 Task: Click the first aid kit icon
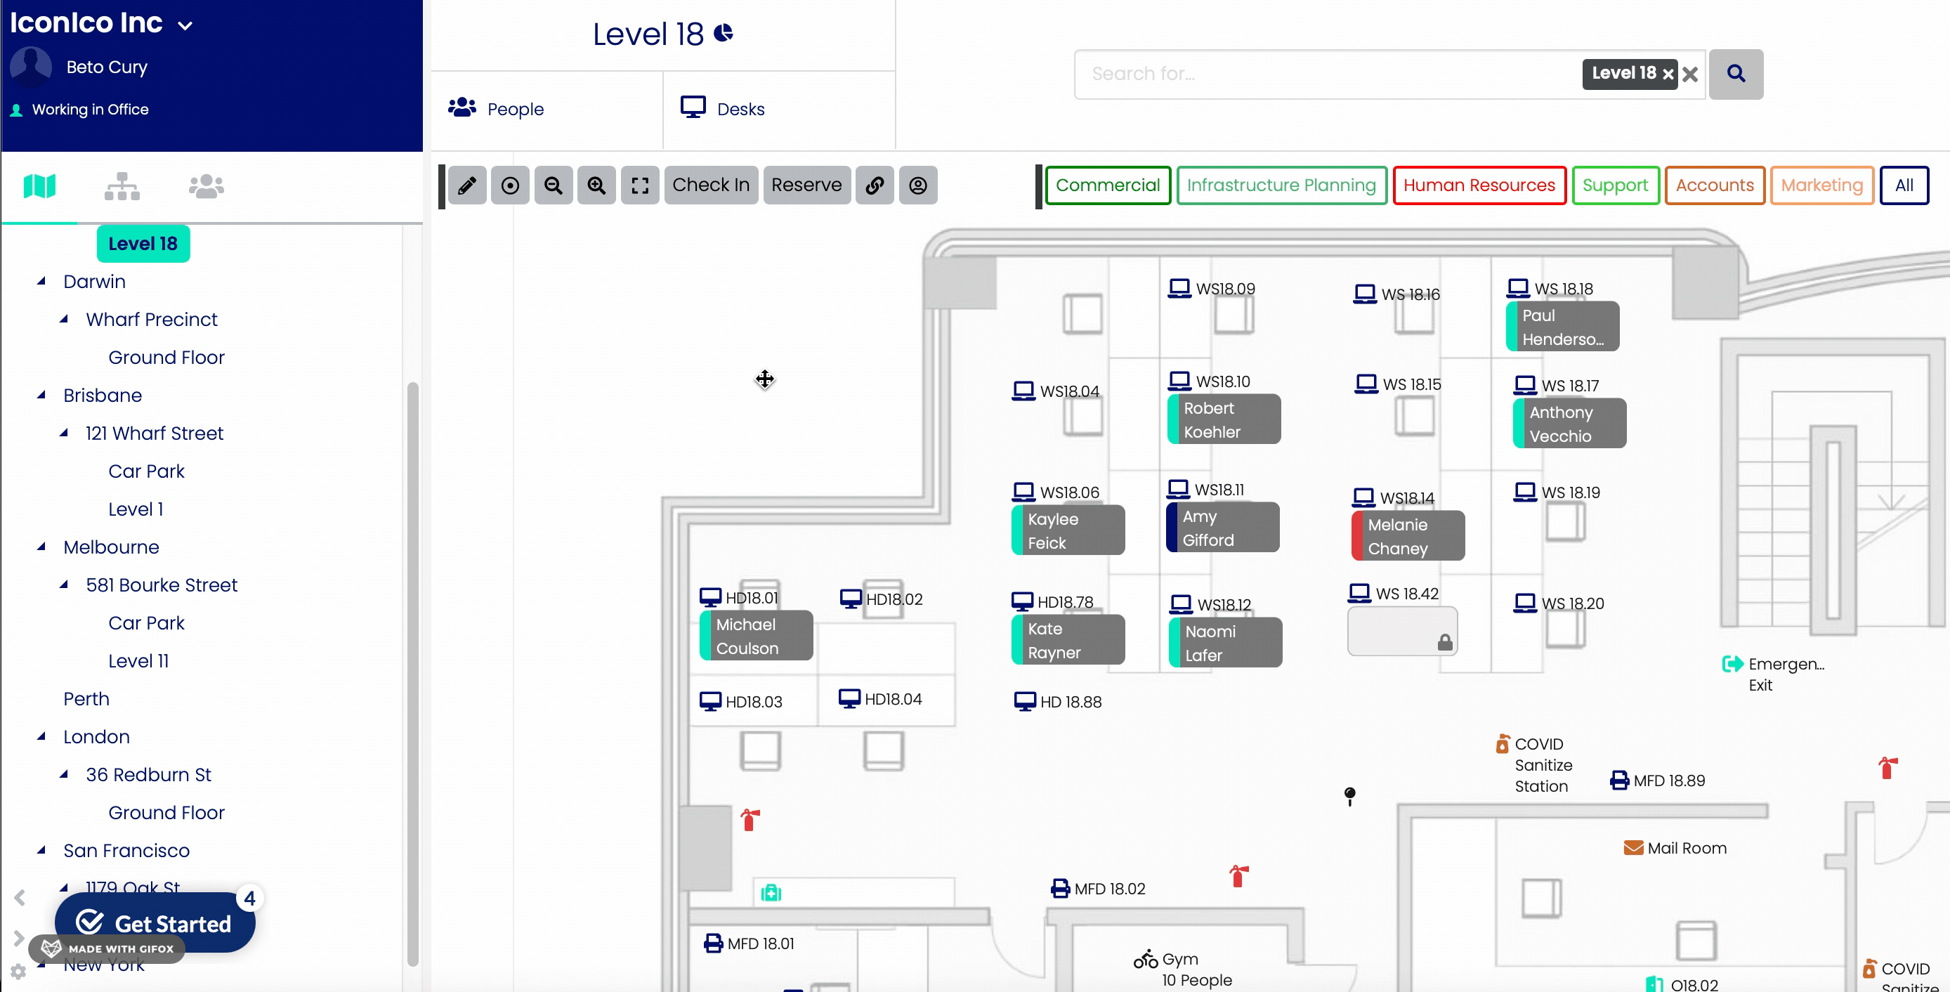[771, 893]
